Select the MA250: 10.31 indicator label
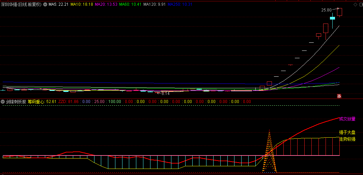The height and width of the screenshot is (175, 363). [x=180, y=4]
